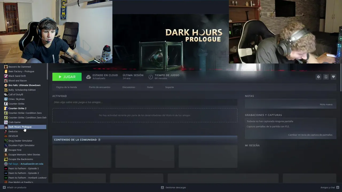Click the Escape First game icon
The width and height of the screenshot is (342, 192).
pos(6,150)
